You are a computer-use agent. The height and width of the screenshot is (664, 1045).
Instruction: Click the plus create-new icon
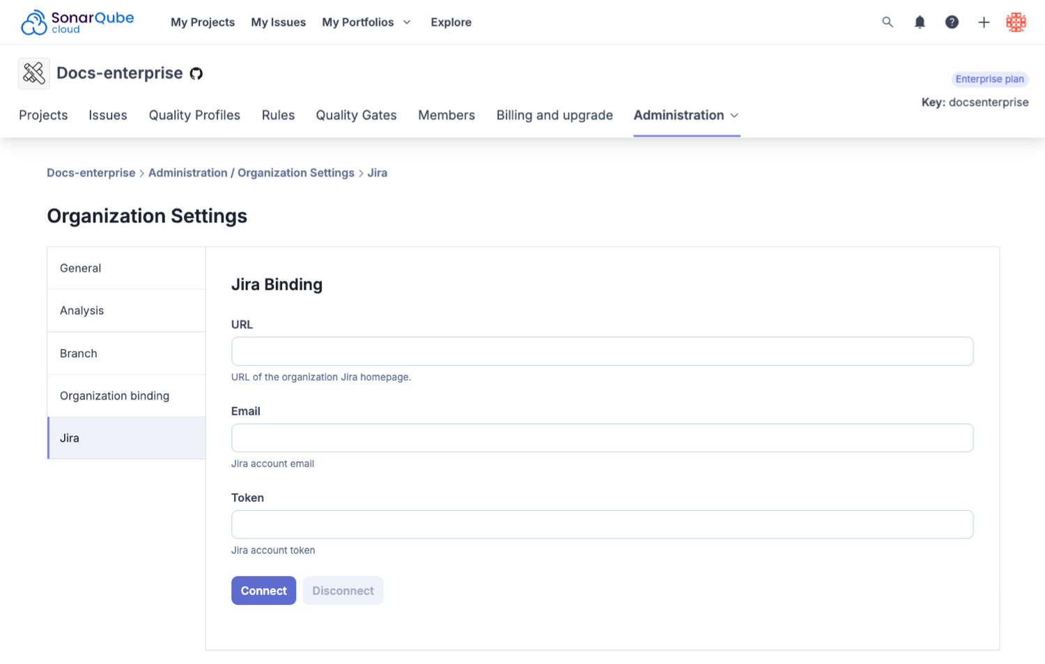pyautogui.click(x=984, y=22)
